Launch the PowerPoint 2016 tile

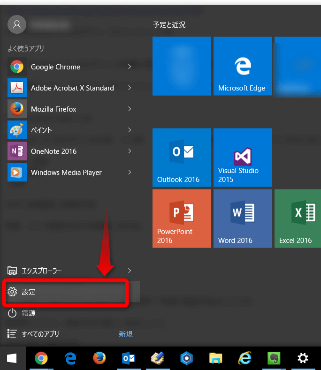(x=182, y=218)
